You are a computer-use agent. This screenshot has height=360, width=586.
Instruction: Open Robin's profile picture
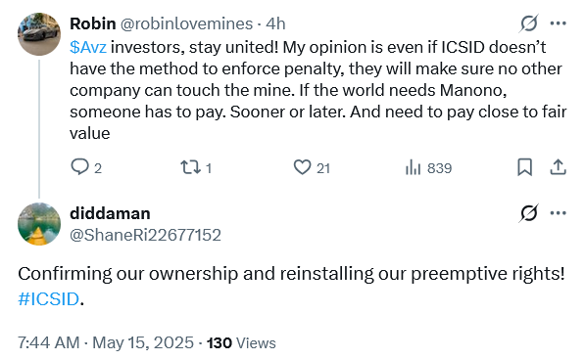(39, 34)
